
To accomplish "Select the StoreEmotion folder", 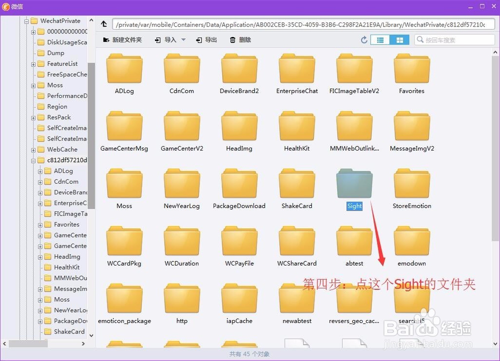I will point(411,189).
